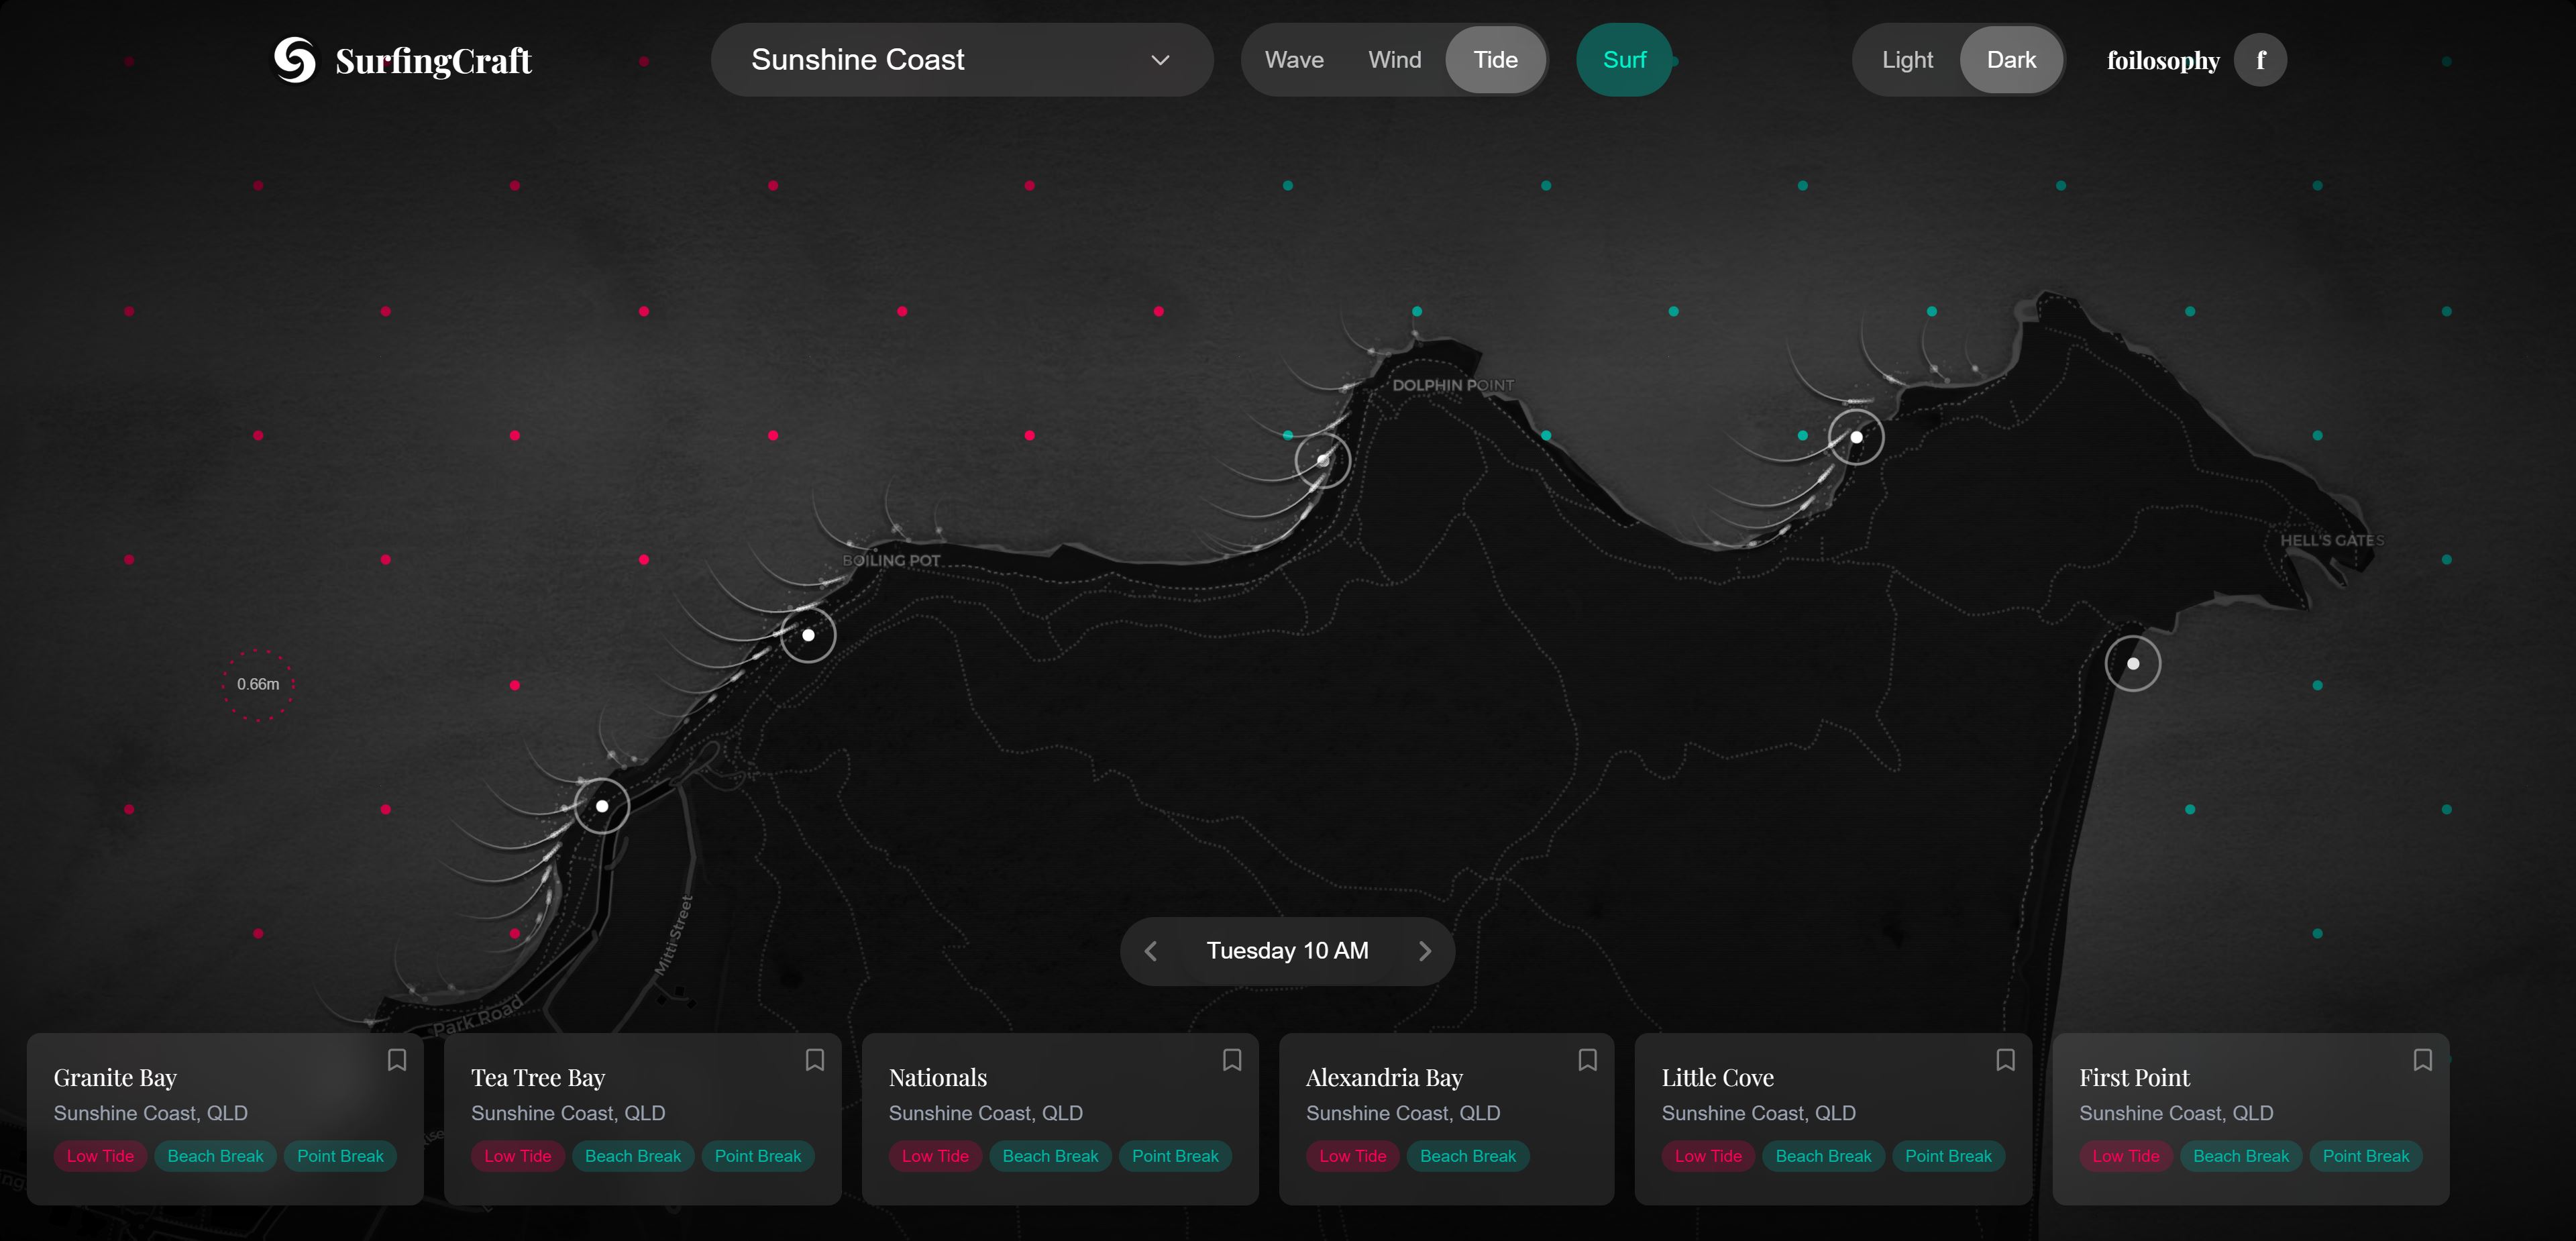Switch to the Wind map layer
2576x1241 pixels.
[x=1394, y=60]
